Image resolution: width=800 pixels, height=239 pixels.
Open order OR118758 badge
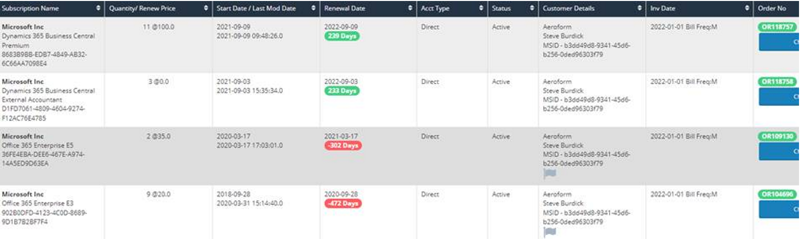click(x=778, y=82)
